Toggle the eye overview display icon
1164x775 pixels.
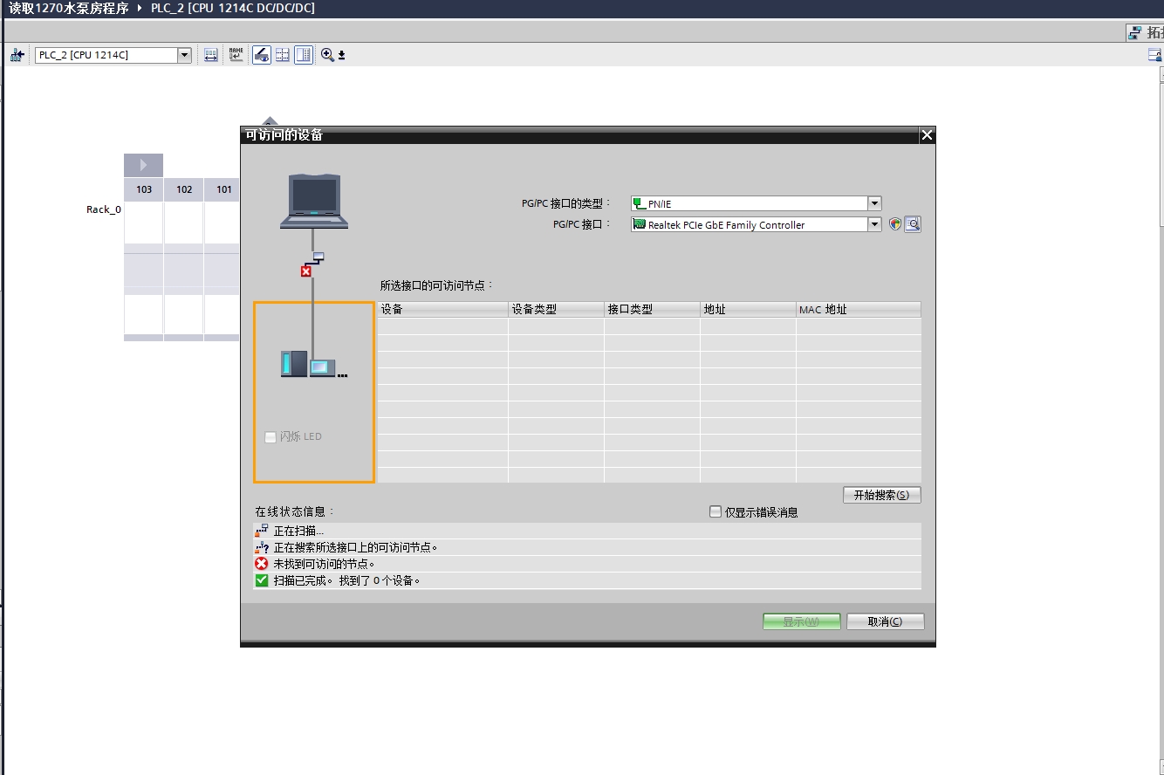coord(261,55)
